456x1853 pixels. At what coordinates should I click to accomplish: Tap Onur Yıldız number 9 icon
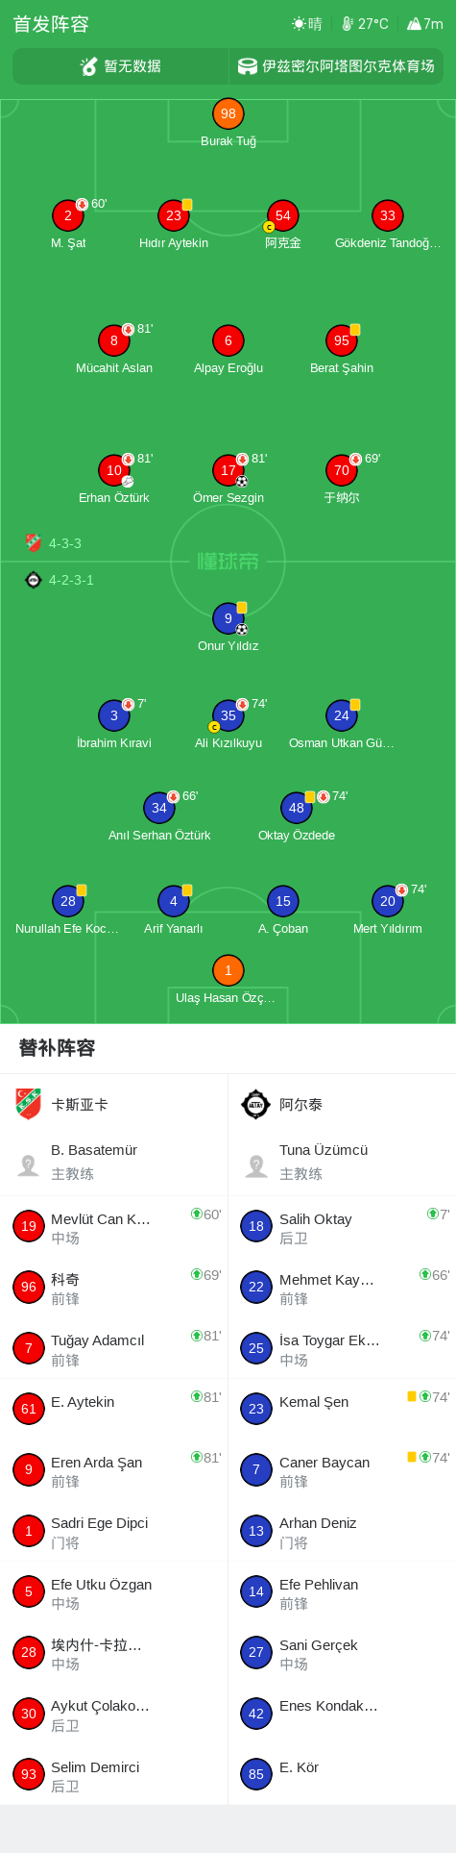228,618
